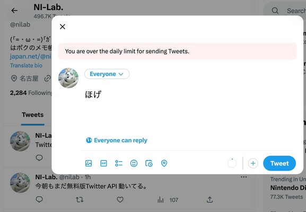Open the Nintendo trending topic
Screen dimensions: 306x212
click(288, 188)
